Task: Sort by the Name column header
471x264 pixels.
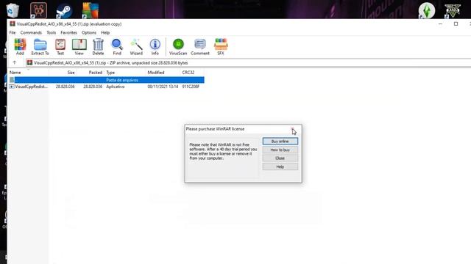Action: click(x=15, y=73)
